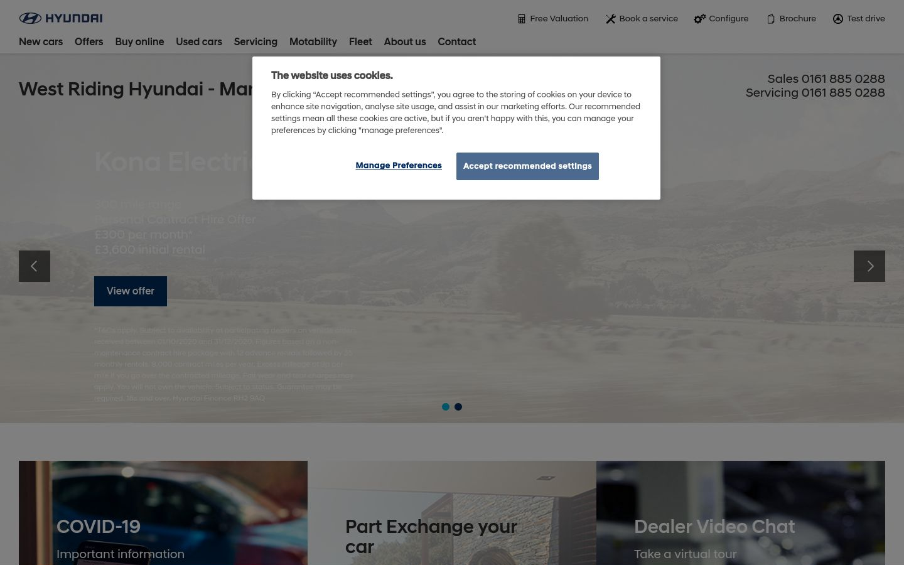Go to next carousel slide
The width and height of the screenshot is (904, 565).
tap(869, 266)
